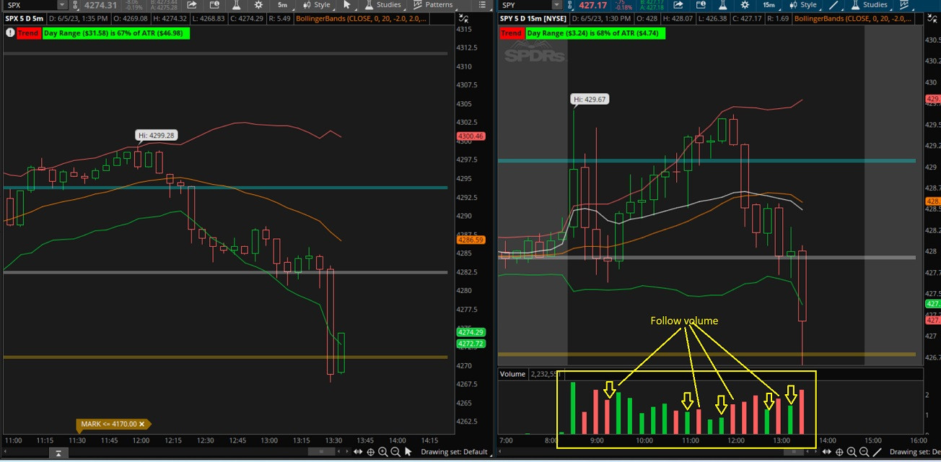Viewport: 941px width, 462px height.
Task: Click the SPX horizontal scrollbar thumb
Action: pyautogui.click(x=320, y=452)
